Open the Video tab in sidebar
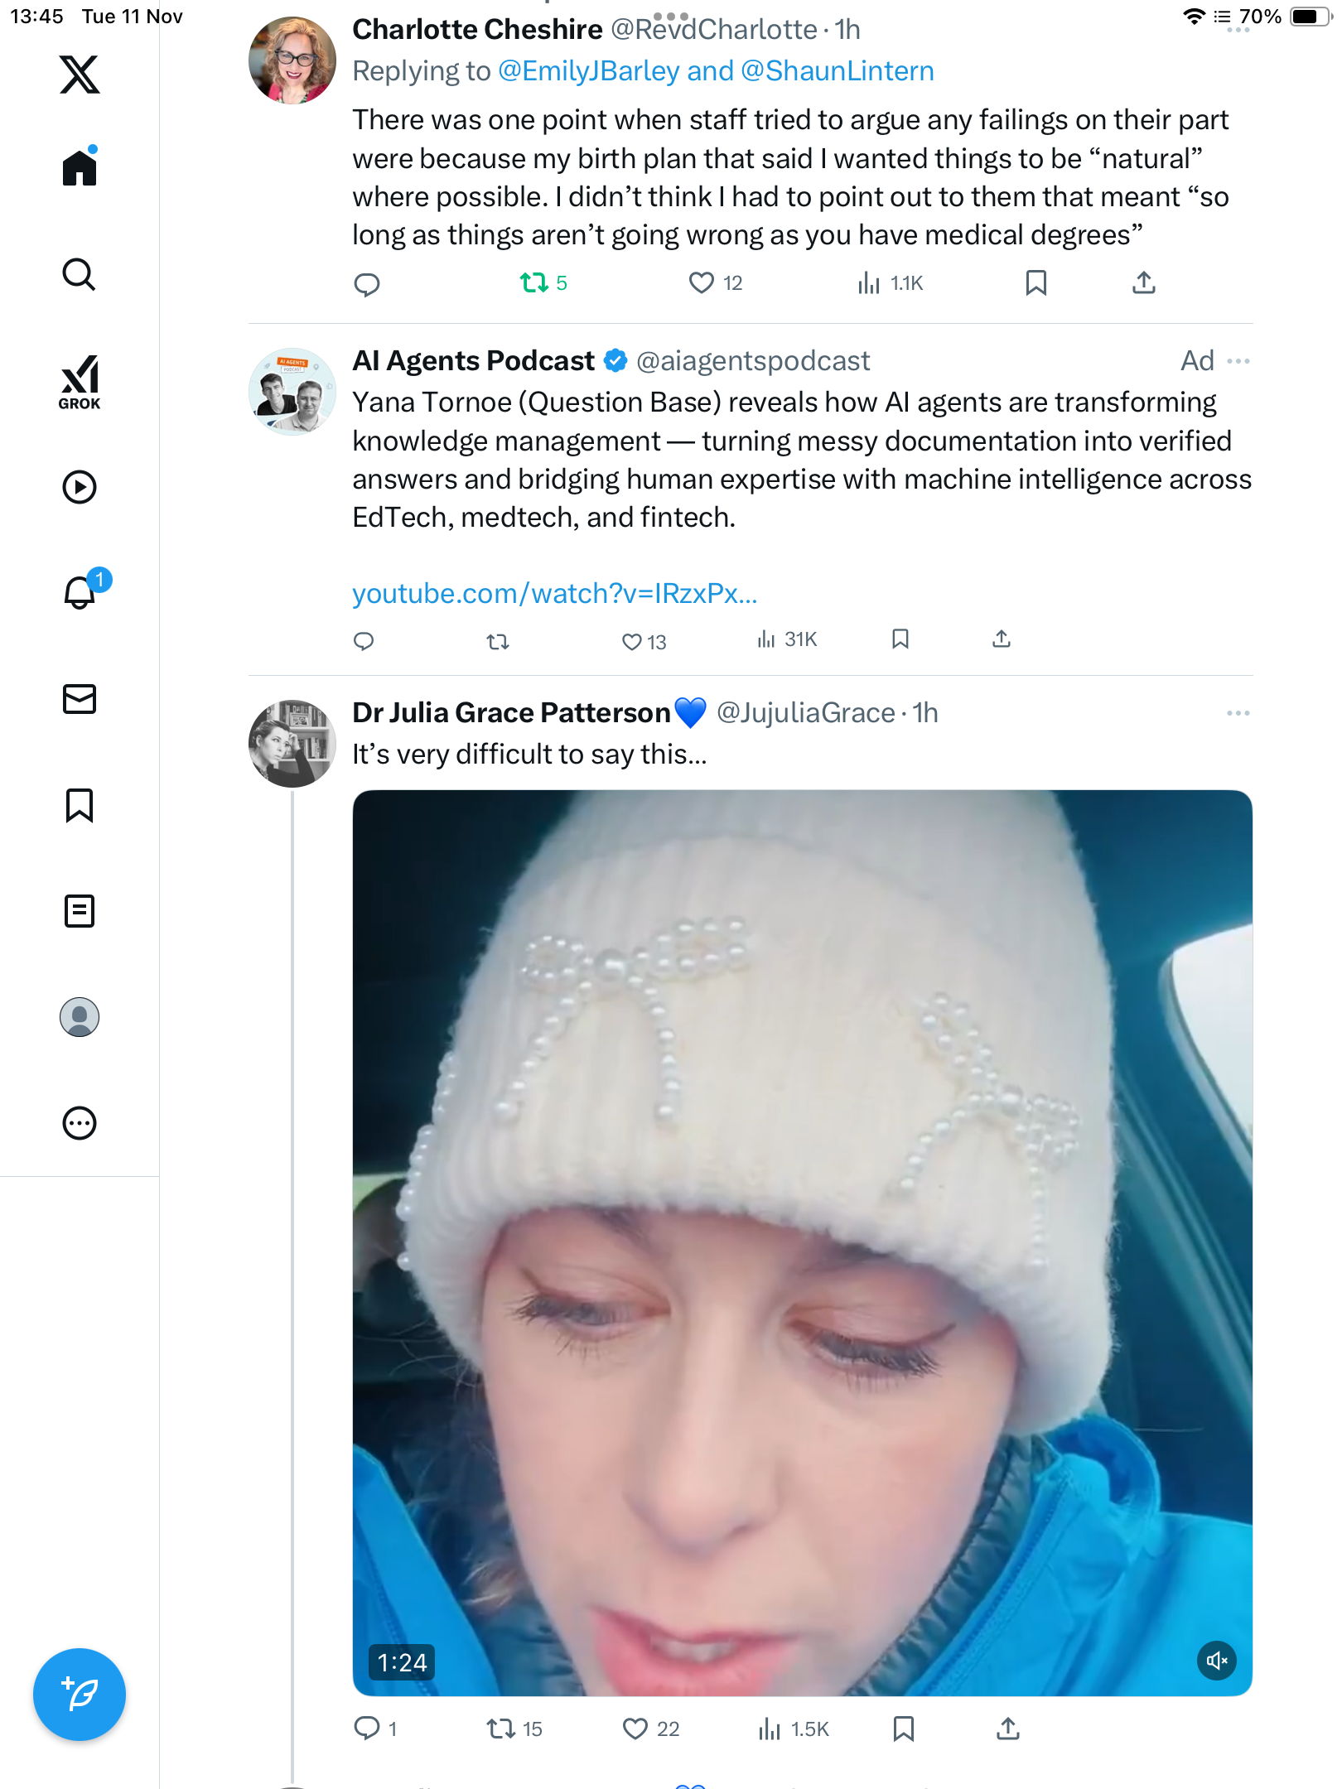 point(80,487)
